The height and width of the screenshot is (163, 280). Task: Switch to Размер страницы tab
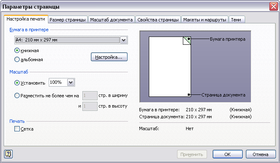68,20
